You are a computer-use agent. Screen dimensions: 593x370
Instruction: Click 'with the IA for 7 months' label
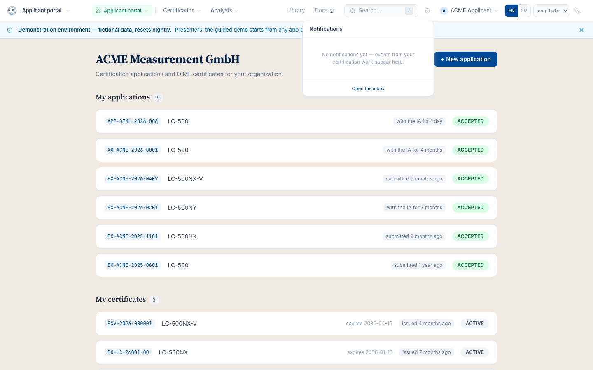tap(414, 208)
